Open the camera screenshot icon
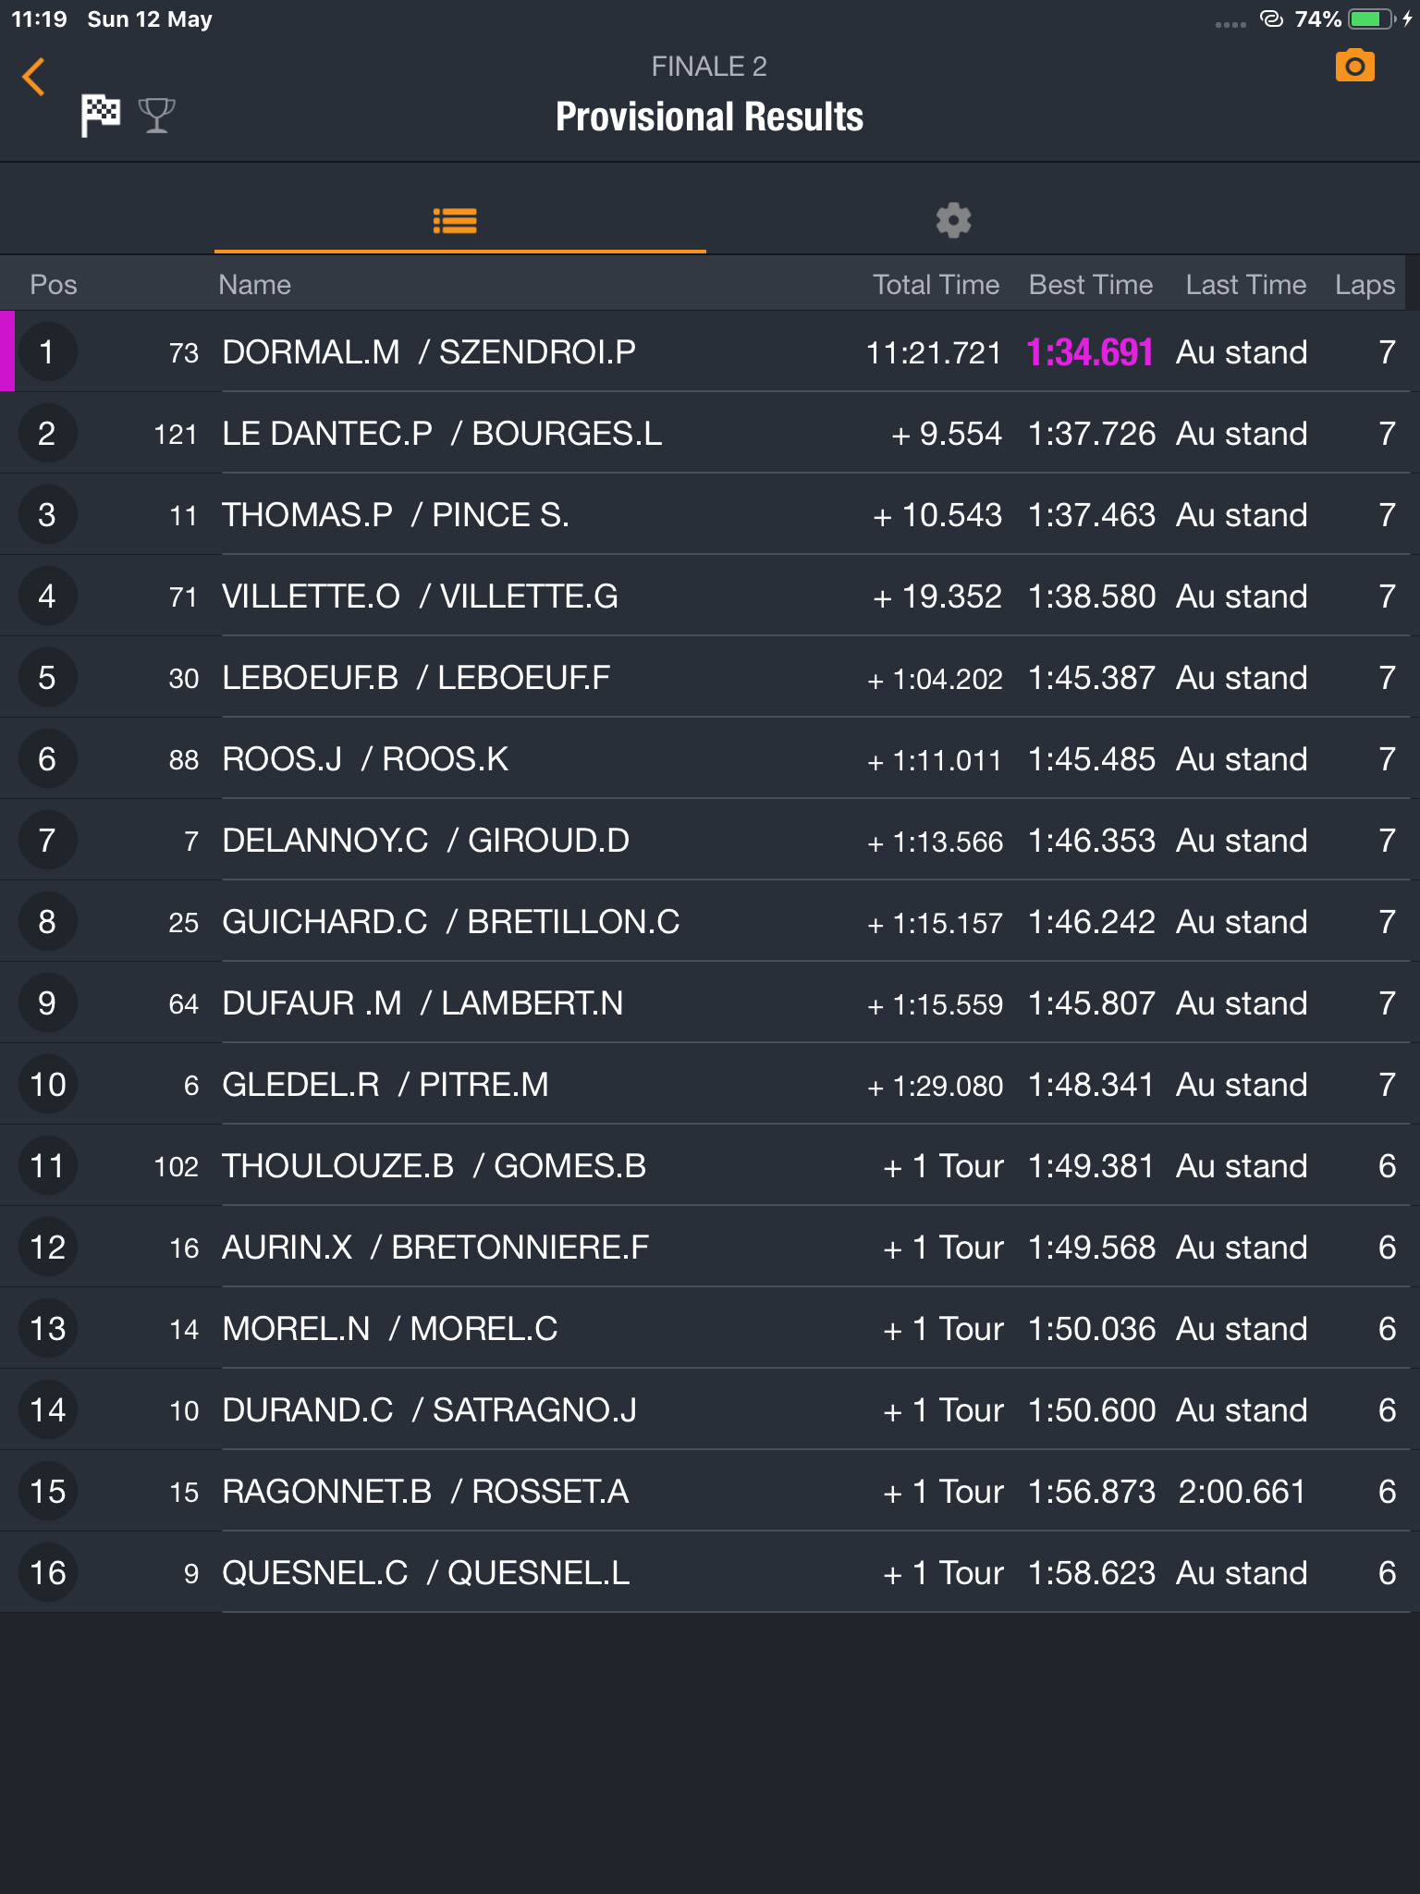 coord(1354,66)
